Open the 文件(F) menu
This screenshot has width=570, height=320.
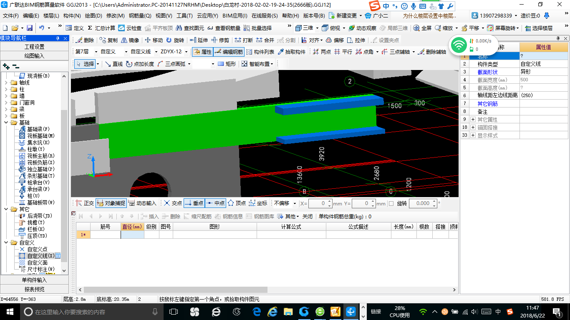pos(11,16)
